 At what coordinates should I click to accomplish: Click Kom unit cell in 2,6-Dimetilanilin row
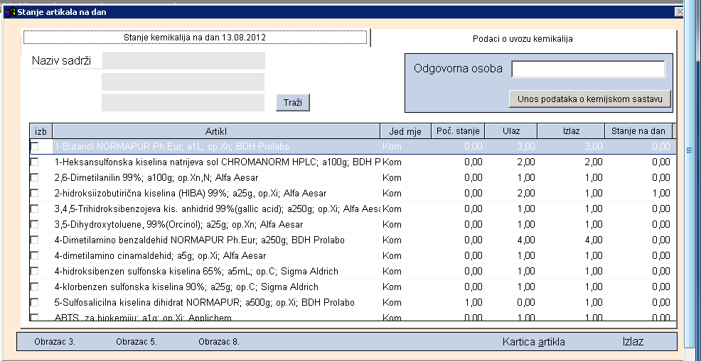(x=392, y=177)
